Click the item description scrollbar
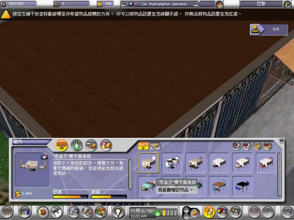 pyautogui.click(x=130, y=174)
